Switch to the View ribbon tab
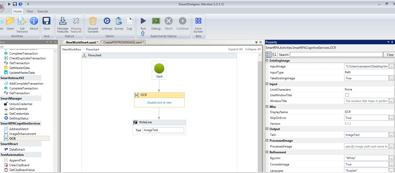The image size is (395, 173). (30, 11)
